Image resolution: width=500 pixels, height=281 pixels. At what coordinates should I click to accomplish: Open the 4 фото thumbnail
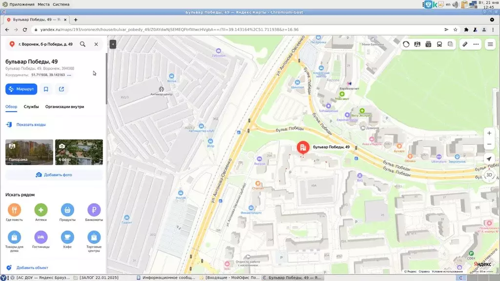79,152
